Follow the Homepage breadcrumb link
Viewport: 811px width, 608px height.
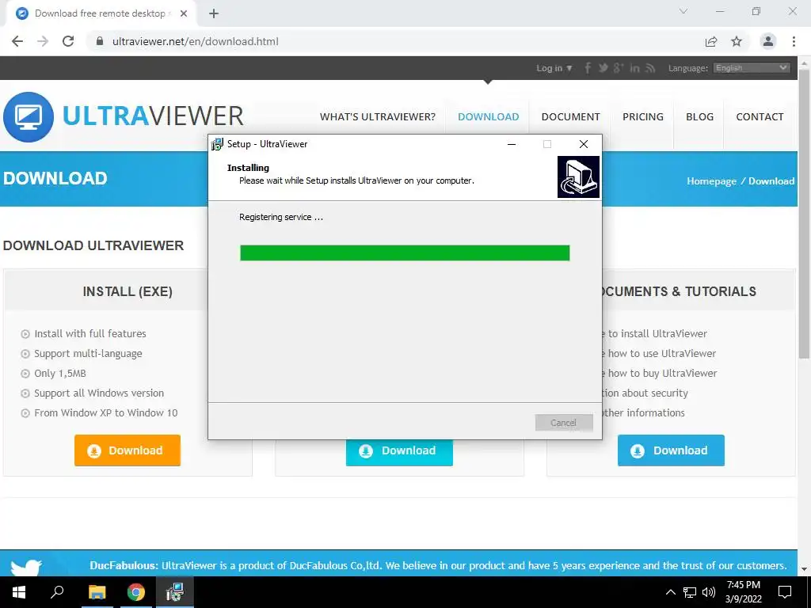coord(711,181)
